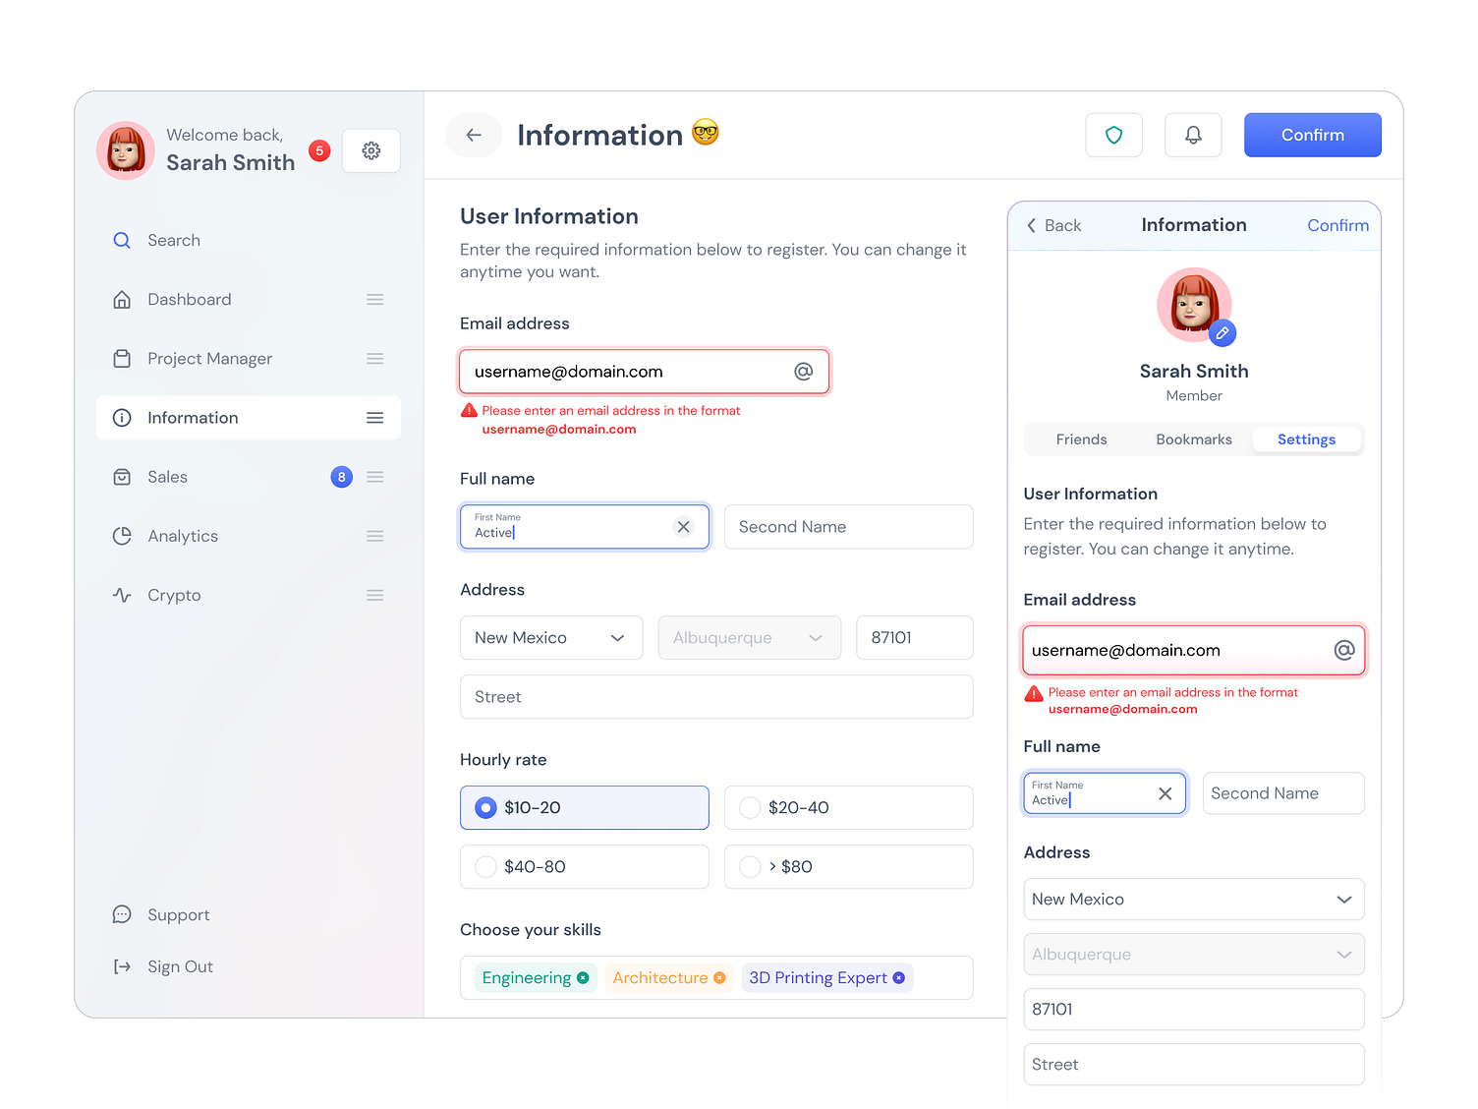The height and width of the screenshot is (1109, 1478).
Task: Edit the profile picture with the pencil icon
Action: click(1222, 333)
